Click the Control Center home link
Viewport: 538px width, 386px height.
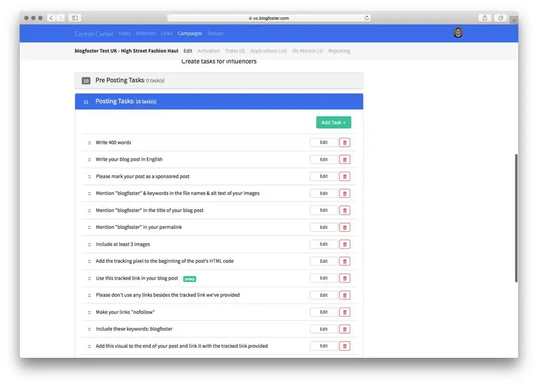pos(93,33)
